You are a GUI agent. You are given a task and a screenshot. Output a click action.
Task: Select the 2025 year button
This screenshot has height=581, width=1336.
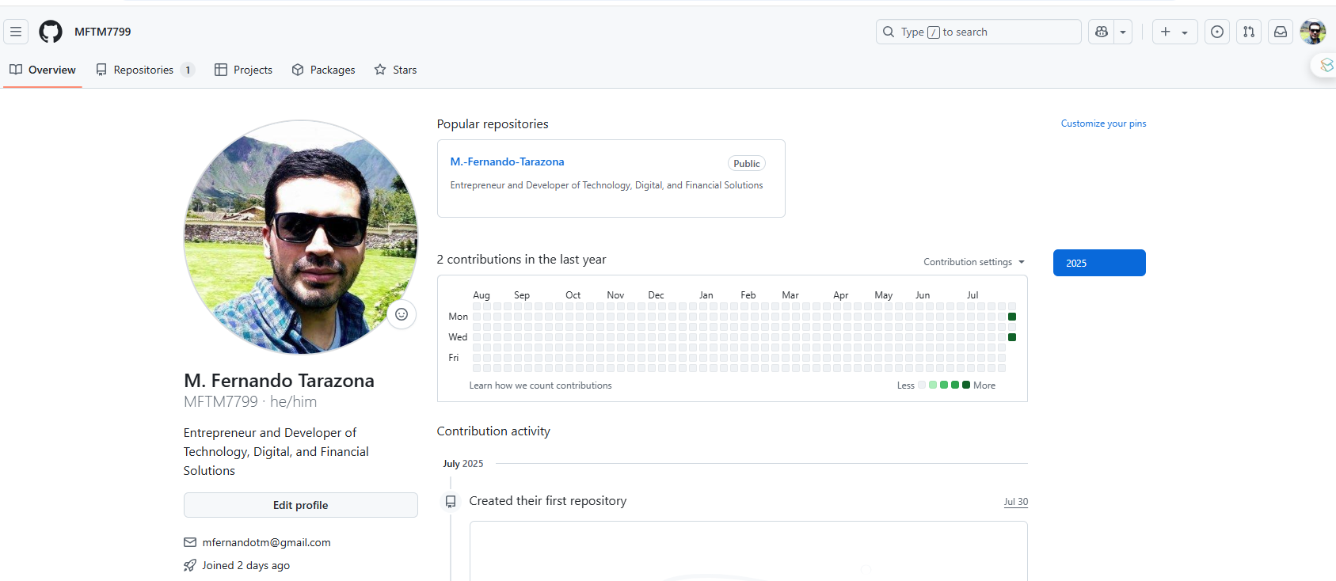(1099, 263)
